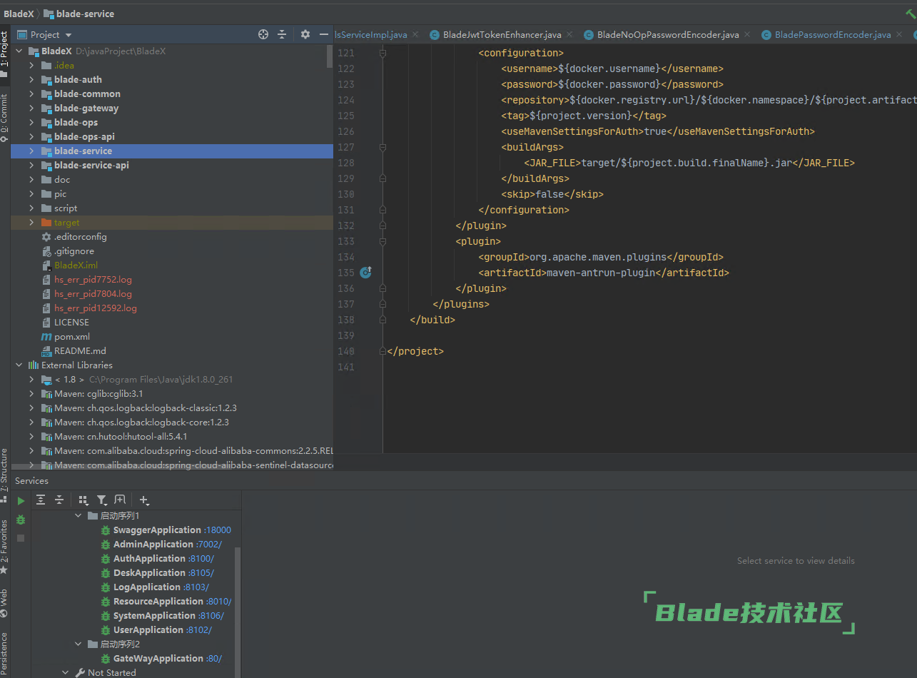Open UserApplication :8102/ port link

[x=199, y=630]
